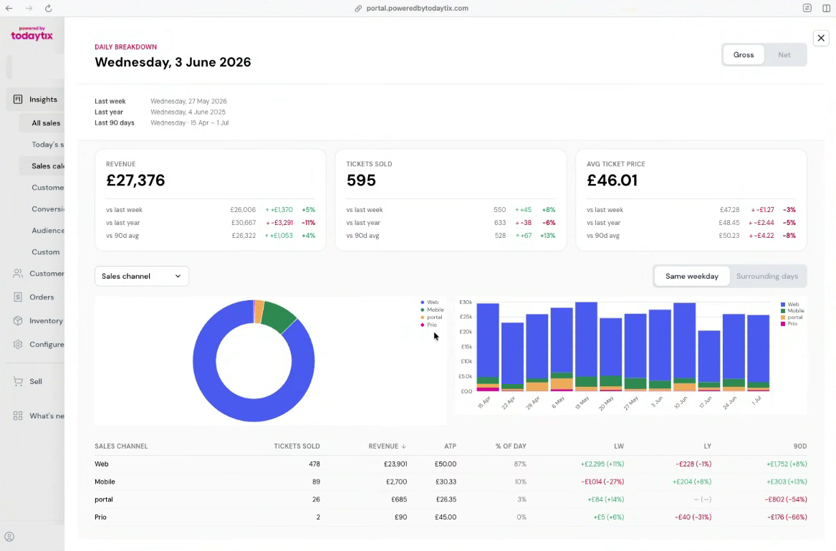Click the browser address bar URL

(x=417, y=8)
